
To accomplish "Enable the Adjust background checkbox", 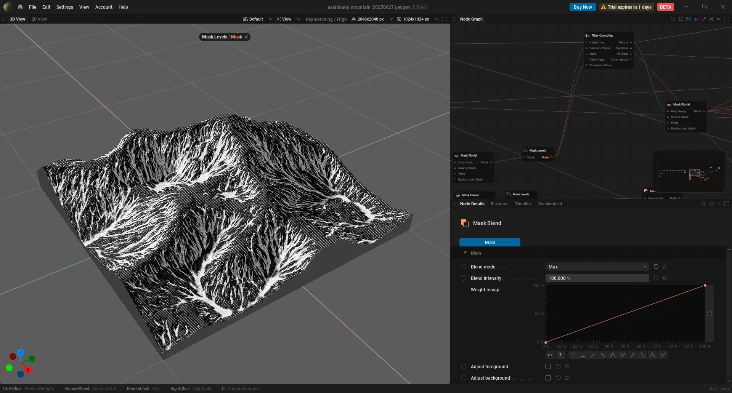I will 548,378.
